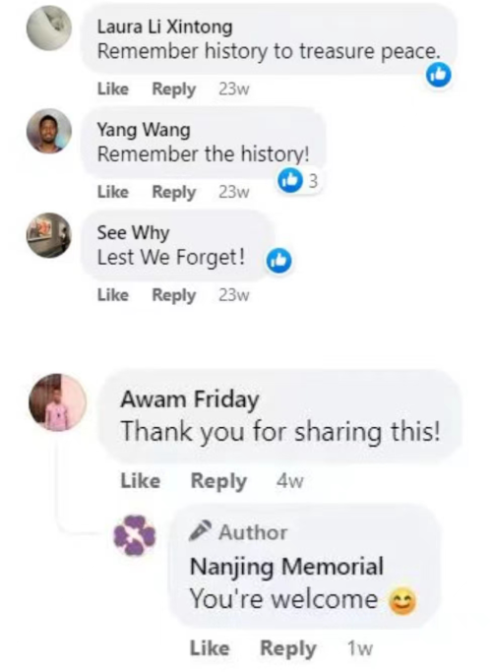View like reaction on Laura's comment
Screen dimensions: 492x672
click(439, 75)
